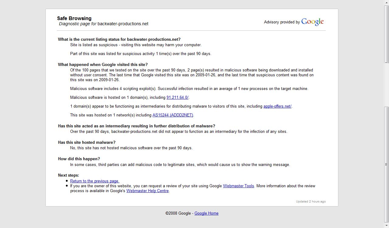Open the AS15244 (ADDD2NET) network link

pos(173,115)
